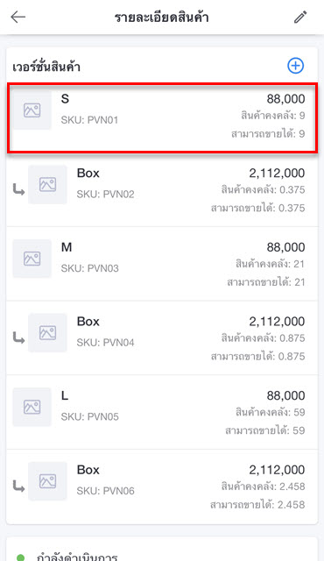
Task: Click sub-unit arrow beside Box PVN04
Action: click(18, 338)
